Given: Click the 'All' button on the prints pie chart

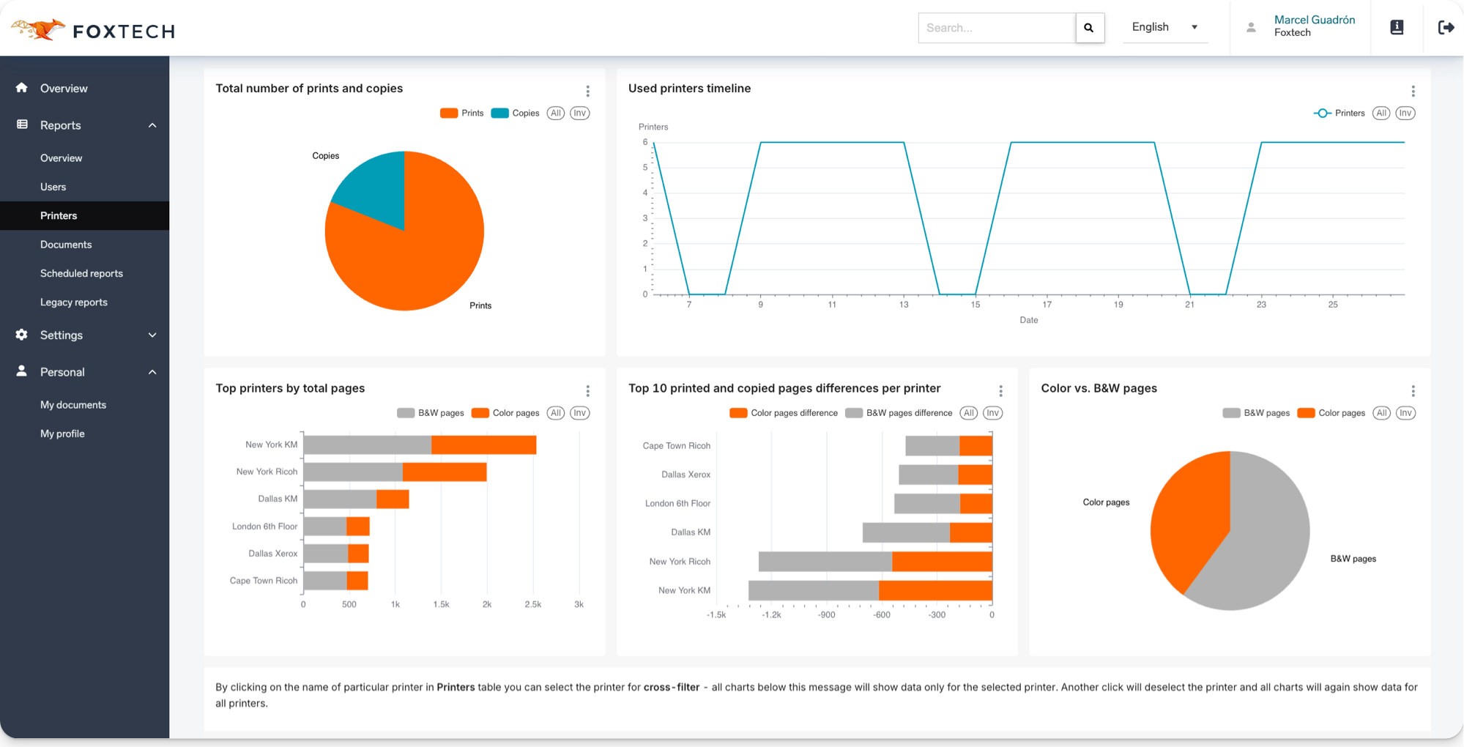Looking at the screenshot, I should coord(555,113).
